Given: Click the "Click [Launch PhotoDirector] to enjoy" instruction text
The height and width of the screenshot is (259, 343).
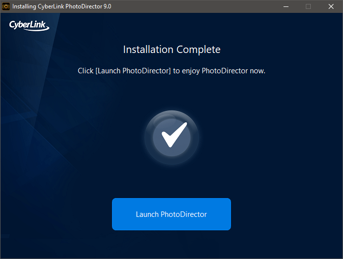Looking at the screenshot, I should pyautogui.click(x=171, y=71).
